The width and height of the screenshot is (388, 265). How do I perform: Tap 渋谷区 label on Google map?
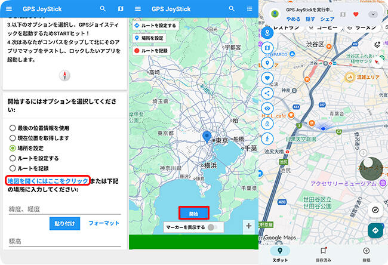pyautogui.click(x=315, y=44)
